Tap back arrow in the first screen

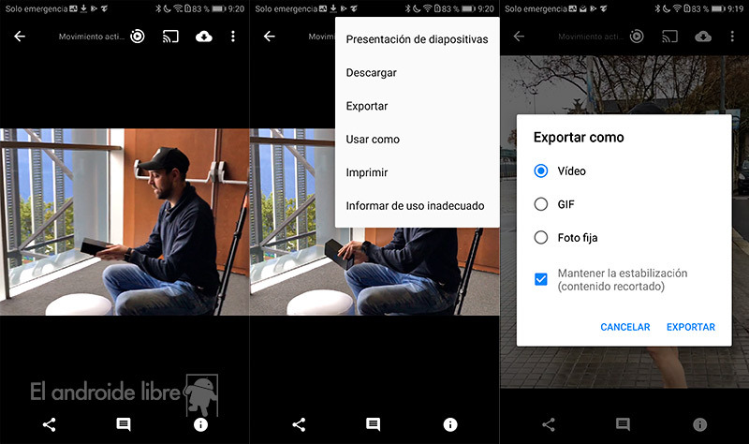(x=20, y=37)
